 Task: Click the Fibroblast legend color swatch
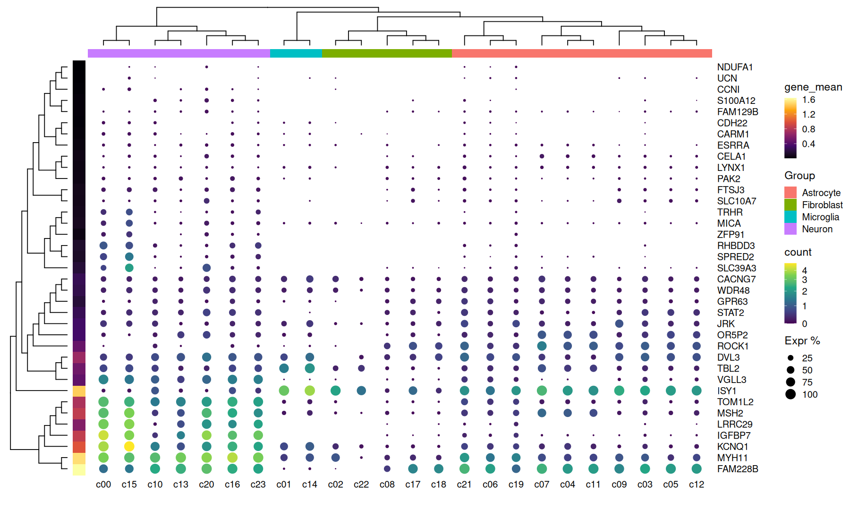point(790,205)
